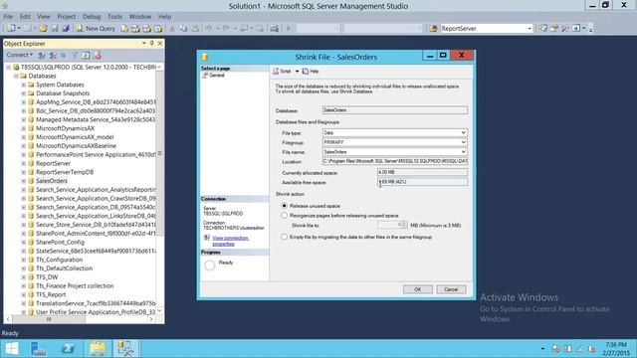Image resolution: width=637 pixels, height=358 pixels.
Task: Select the General page in Shrink File
Action: [217, 76]
